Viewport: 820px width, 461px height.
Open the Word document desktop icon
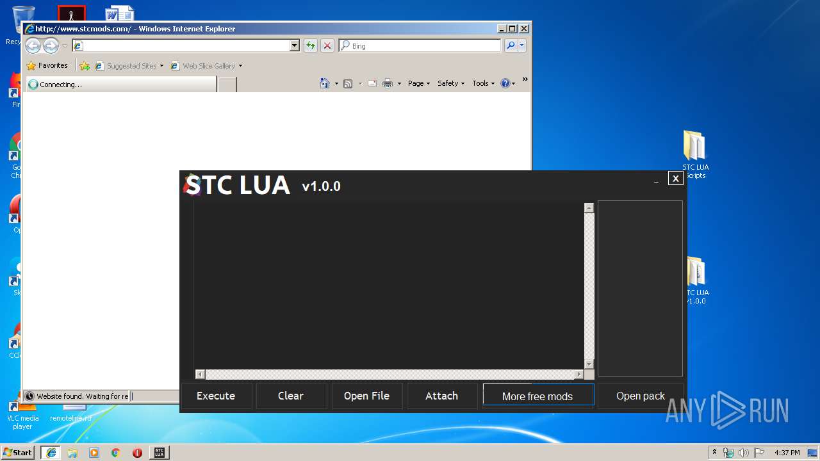[120, 13]
